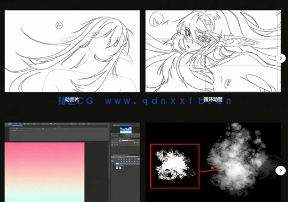Click the 动画片 caption
The image size is (288, 202).
72,100
